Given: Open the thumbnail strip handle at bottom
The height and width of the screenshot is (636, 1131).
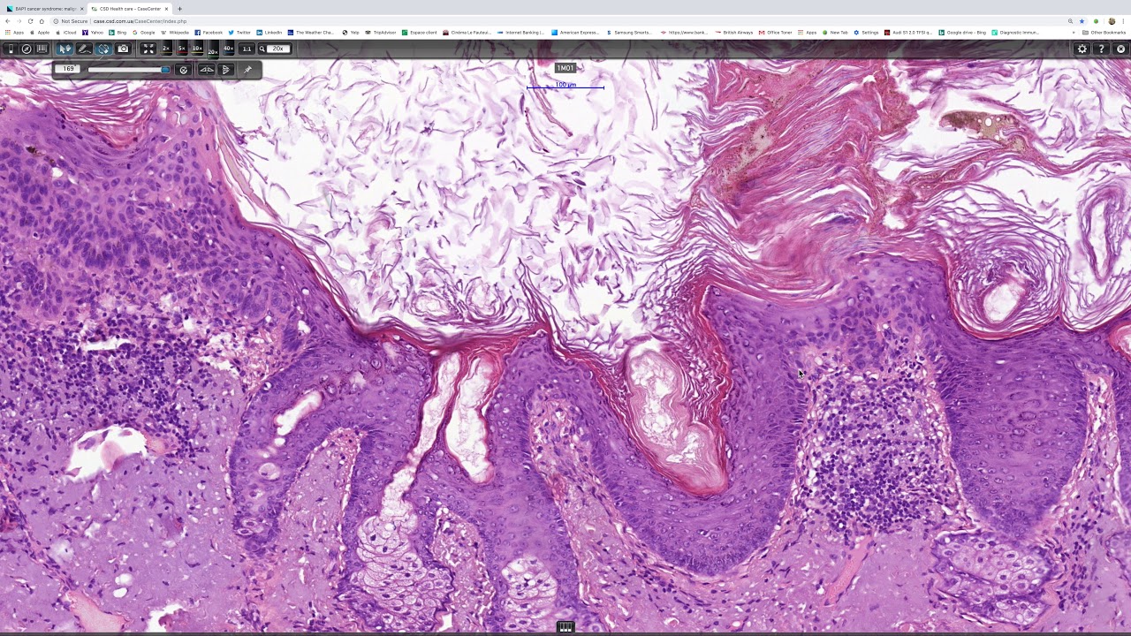Looking at the screenshot, I should (565, 627).
